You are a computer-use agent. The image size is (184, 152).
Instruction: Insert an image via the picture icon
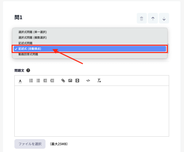click(70, 81)
